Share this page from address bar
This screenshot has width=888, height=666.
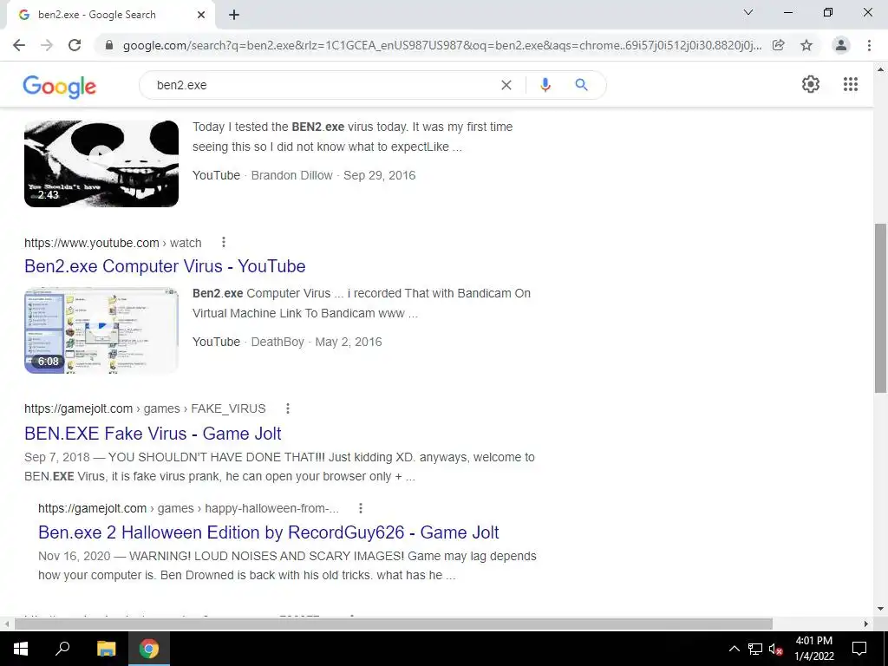779,45
